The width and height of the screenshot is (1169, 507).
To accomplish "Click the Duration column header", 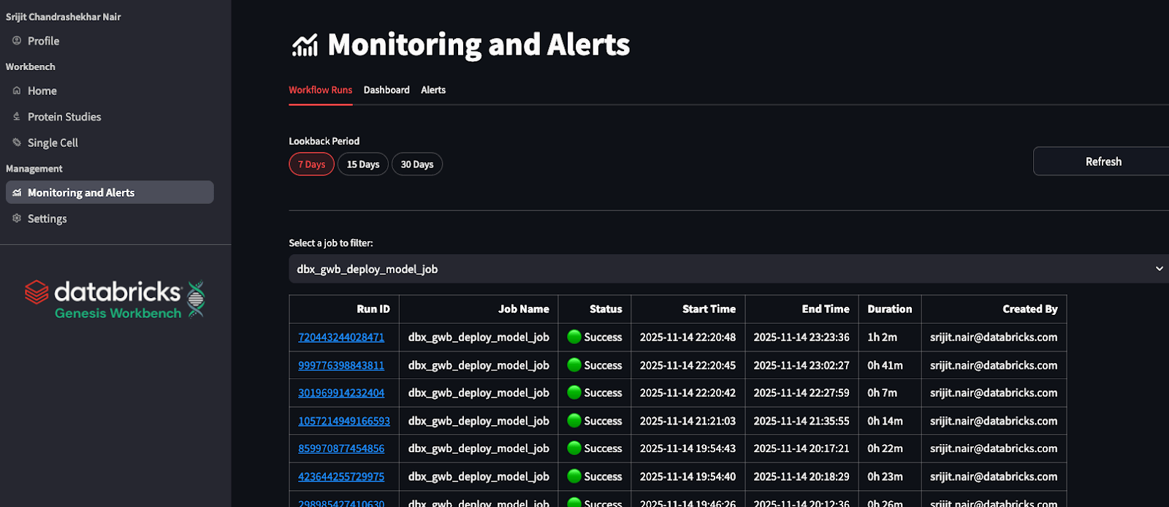I will 889,309.
